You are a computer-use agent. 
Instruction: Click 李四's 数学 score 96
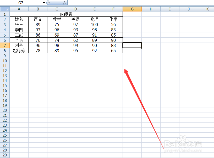click(x=57, y=30)
